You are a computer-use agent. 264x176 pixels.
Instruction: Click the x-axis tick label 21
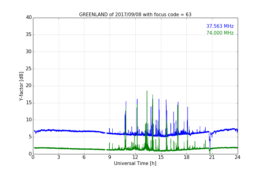[x=212, y=157]
